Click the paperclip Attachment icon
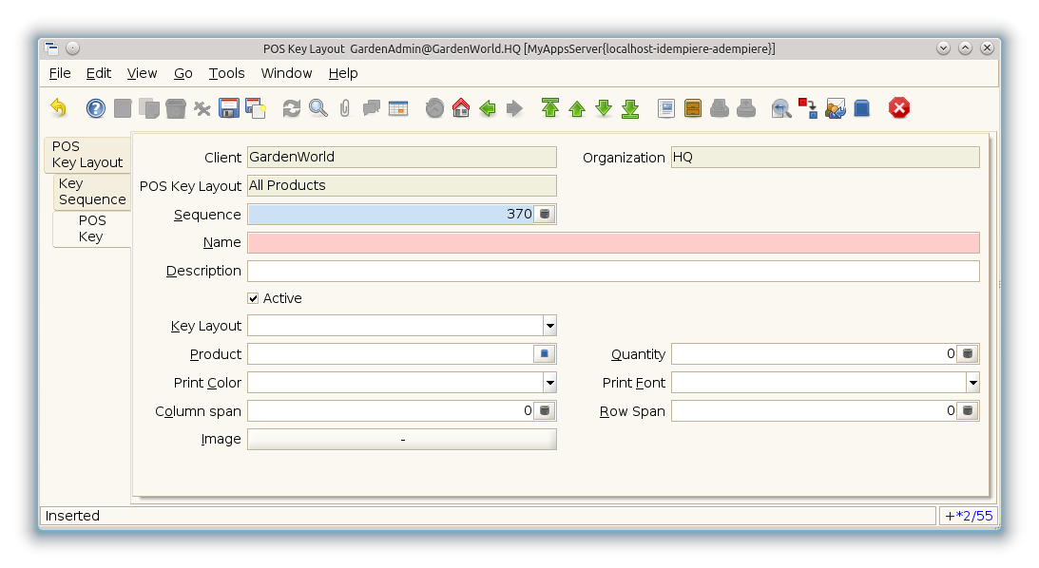Viewport: 1039px width, 568px height. click(x=345, y=108)
